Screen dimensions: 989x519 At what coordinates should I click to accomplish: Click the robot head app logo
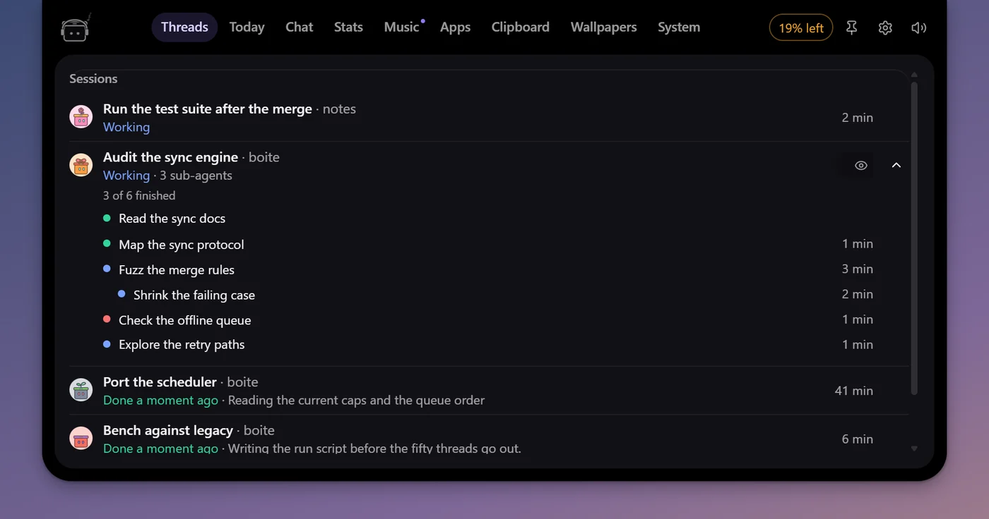pos(76,28)
